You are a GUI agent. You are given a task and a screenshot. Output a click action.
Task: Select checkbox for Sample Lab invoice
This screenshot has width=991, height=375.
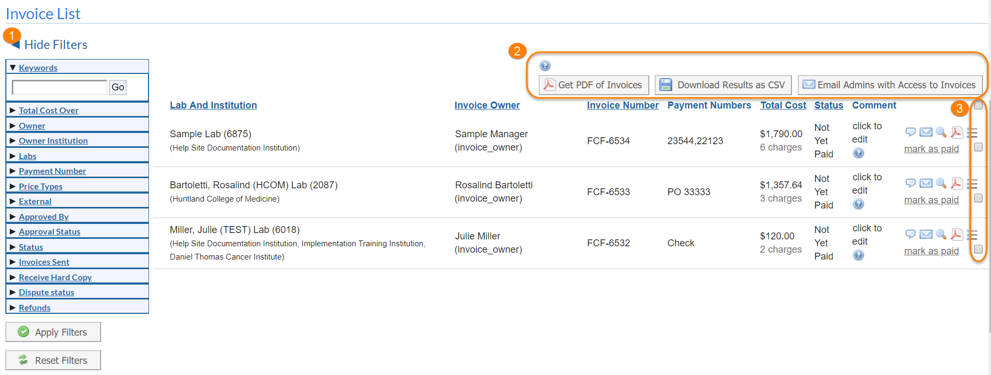tap(978, 147)
